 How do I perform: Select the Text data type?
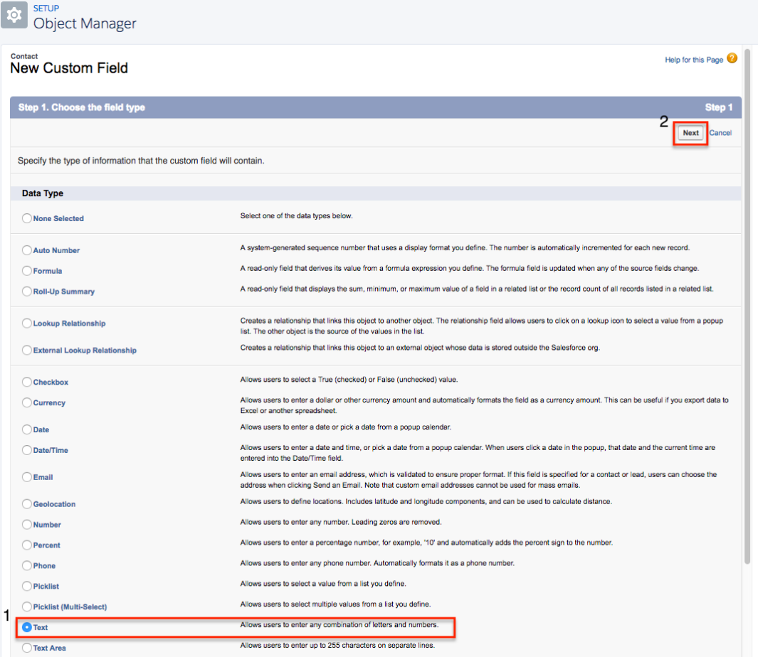[x=26, y=628]
